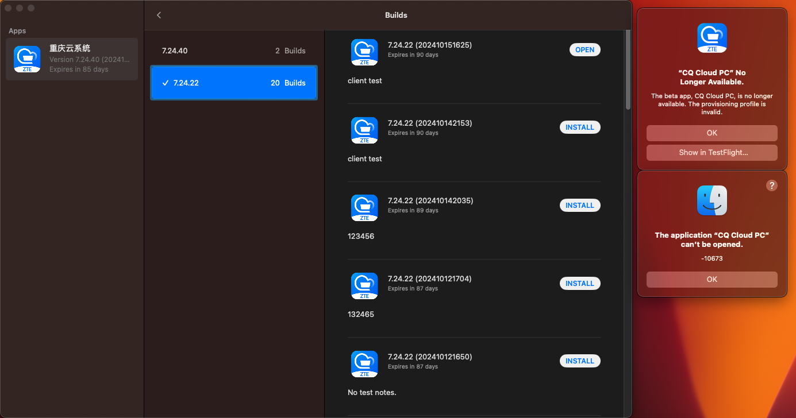Click 'client test' note under build 202410151625
Viewport: 796px width, 418px height.
365,80
